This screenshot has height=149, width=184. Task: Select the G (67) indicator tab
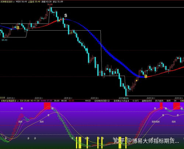pyautogui.click(x=136, y=101)
